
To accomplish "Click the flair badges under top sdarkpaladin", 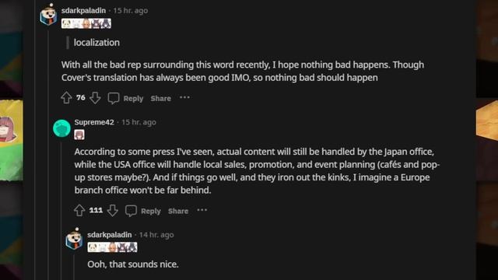I will (86, 23).
